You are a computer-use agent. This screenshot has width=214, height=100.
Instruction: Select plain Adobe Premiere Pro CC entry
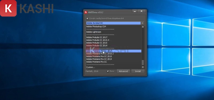coord(114,62)
